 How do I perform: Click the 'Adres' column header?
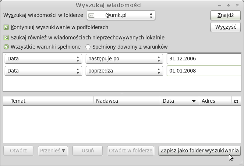pos(215,101)
